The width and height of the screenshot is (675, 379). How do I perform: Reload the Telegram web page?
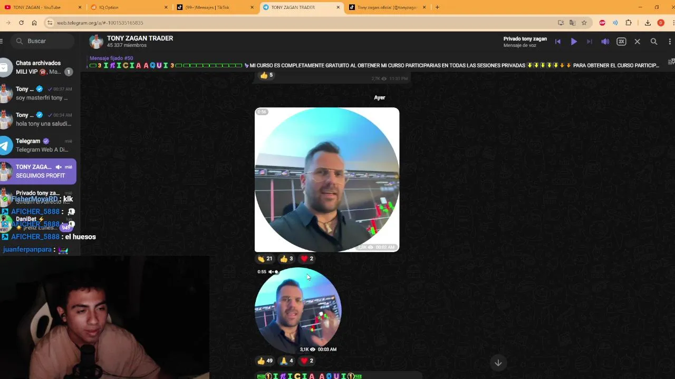(x=21, y=23)
